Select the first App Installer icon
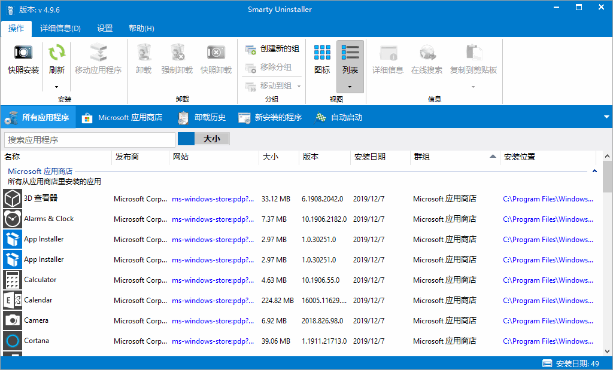Image resolution: width=613 pixels, height=370 pixels. pyautogui.click(x=13, y=239)
